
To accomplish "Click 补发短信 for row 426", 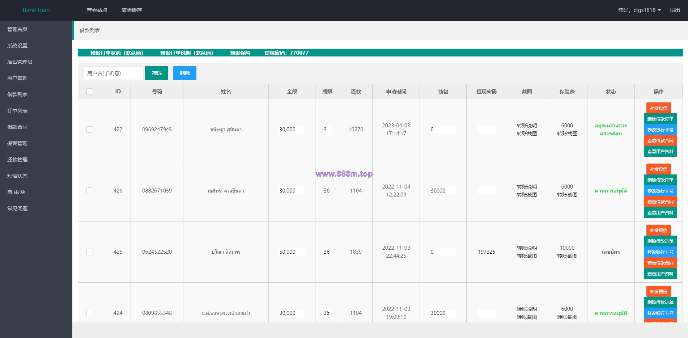I will [659, 169].
